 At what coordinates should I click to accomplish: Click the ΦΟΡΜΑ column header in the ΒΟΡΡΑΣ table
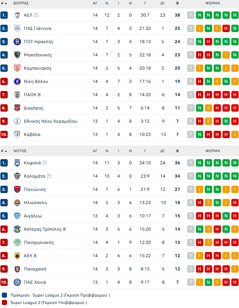213,3
